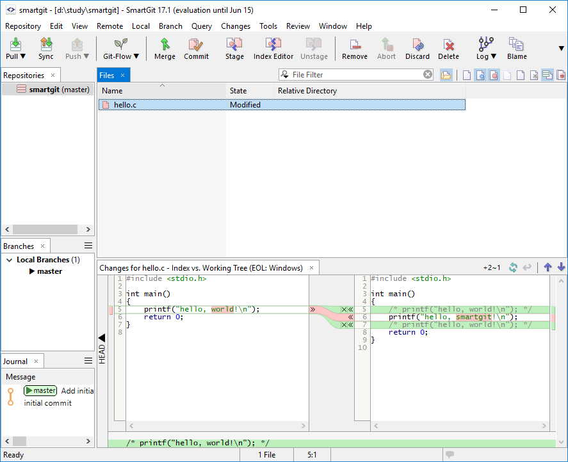Image resolution: width=568 pixels, height=462 pixels.
Task: Select the 'initial commit' journal entry
Action: 48,403
